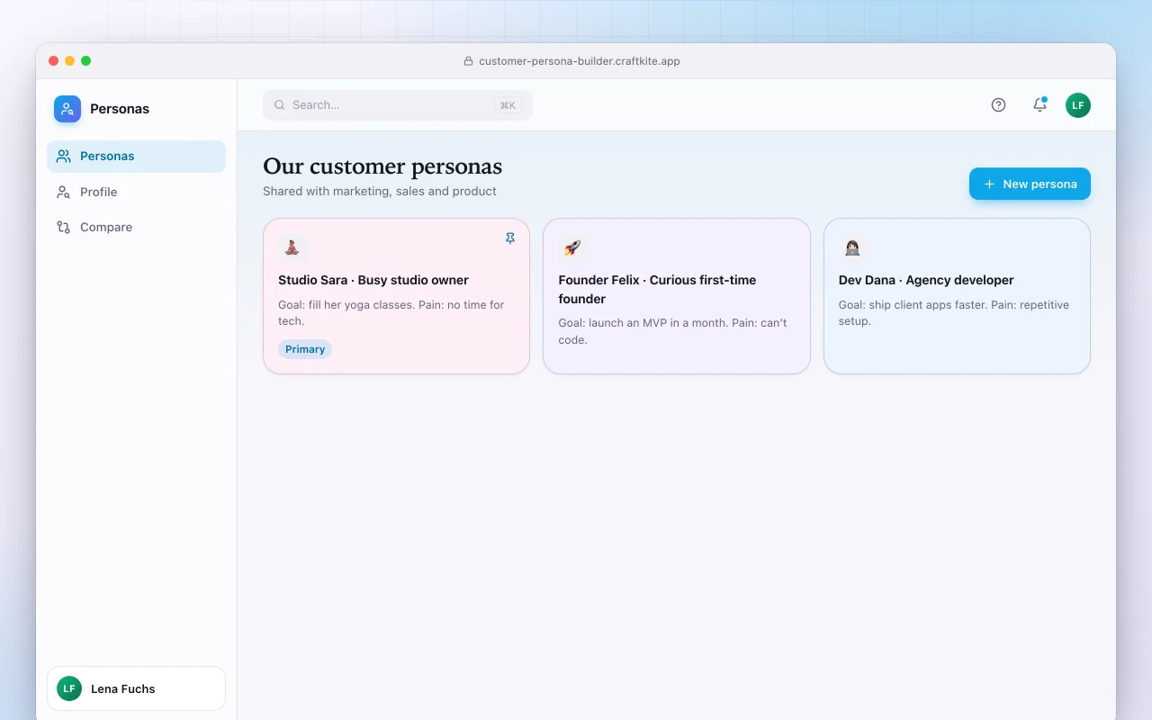
Task: Select Personas in the sidebar
Action: pyautogui.click(x=136, y=157)
